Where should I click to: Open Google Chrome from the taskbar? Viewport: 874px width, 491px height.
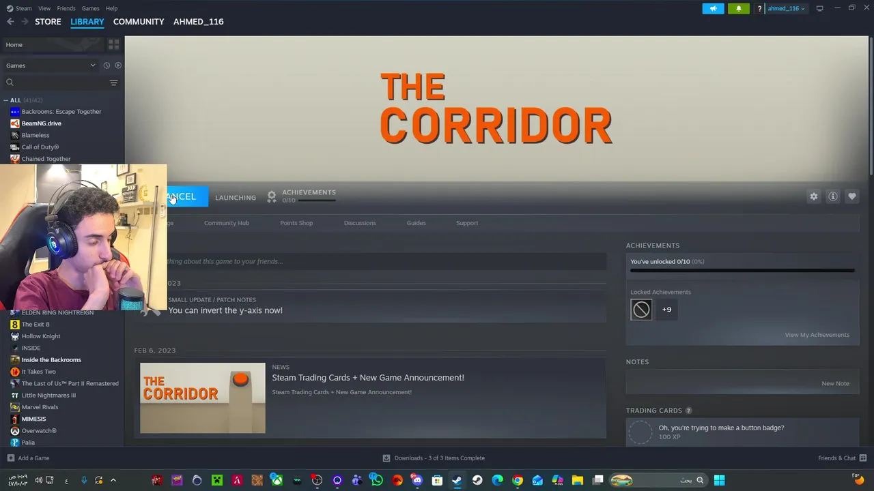click(x=518, y=480)
